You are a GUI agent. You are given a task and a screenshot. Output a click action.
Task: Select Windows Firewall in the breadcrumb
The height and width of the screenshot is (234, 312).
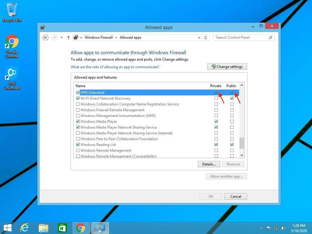point(98,37)
